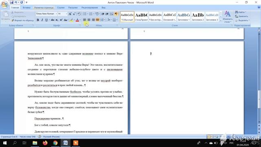This screenshot has height=147, width=261.
Task: Open the bulleted list dropdown
Action: [x=88, y=14]
